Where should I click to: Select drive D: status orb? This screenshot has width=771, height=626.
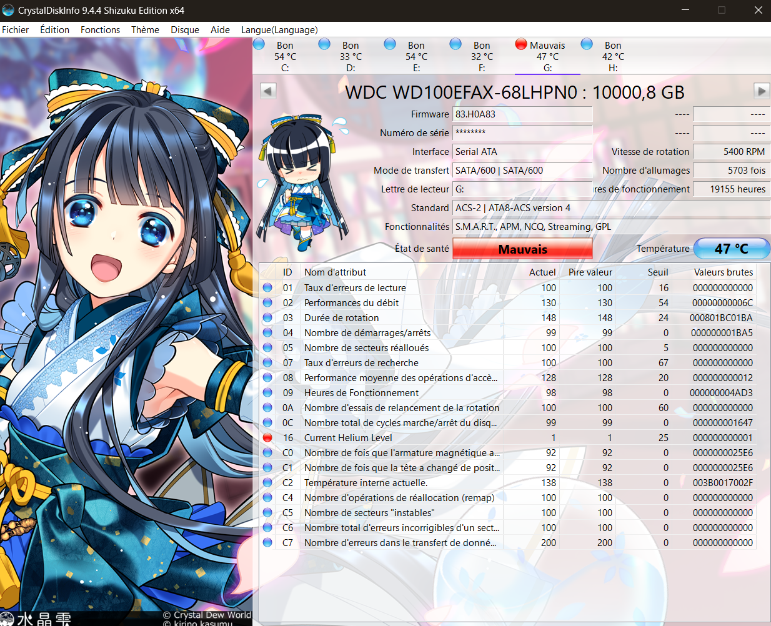(324, 44)
